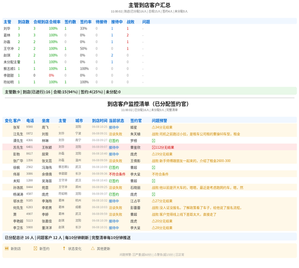Click the 战败:没人证没报名 note

197,208
